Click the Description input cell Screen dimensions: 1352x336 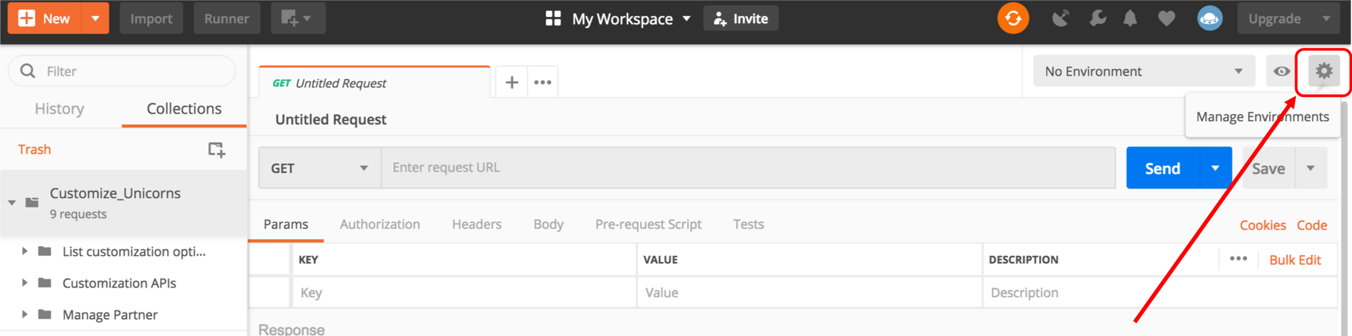1160,292
